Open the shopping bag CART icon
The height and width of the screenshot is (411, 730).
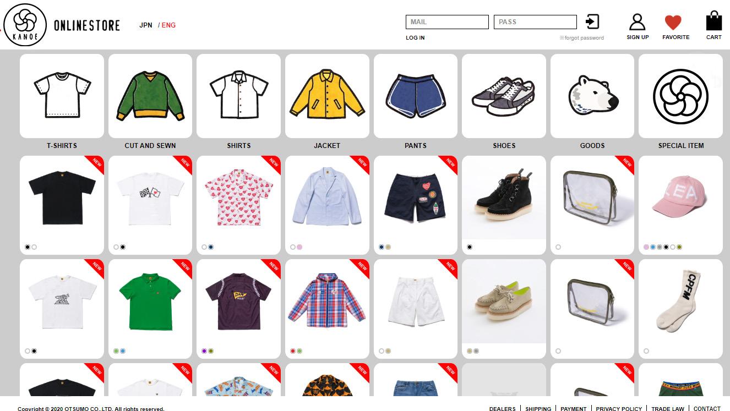(x=714, y=21)
